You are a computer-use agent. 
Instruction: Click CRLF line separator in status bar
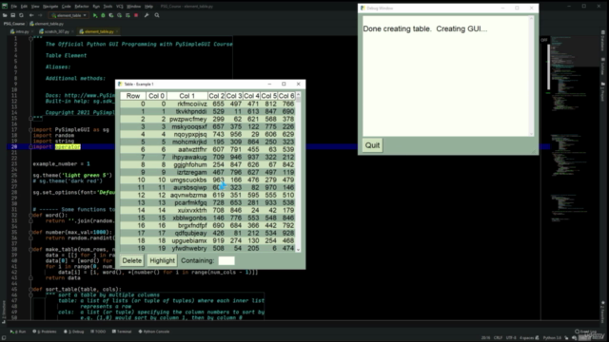[498, 338]
